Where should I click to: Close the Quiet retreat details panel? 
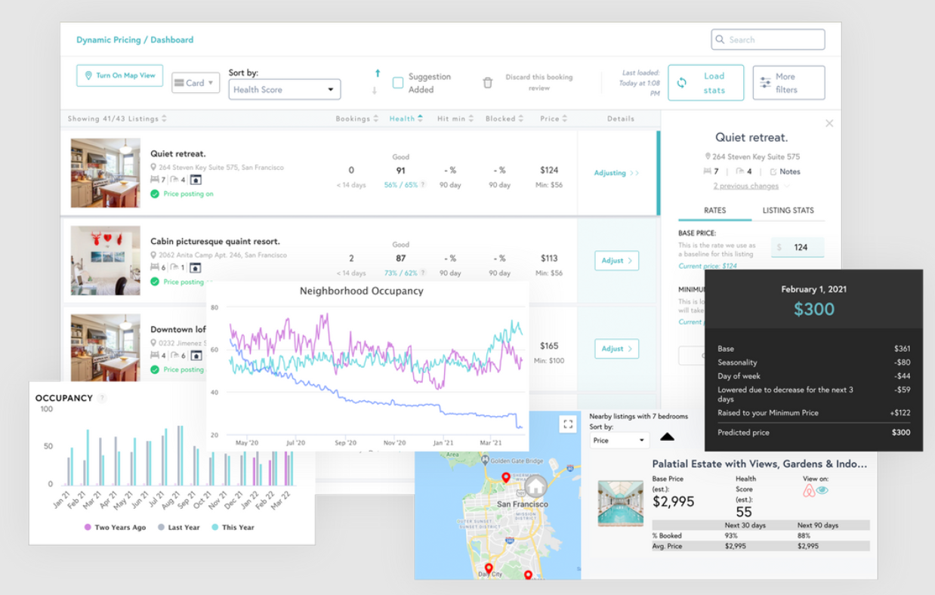tap(829, 123)
